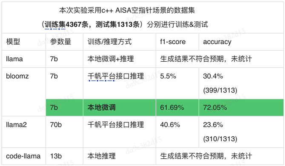
Task: Select the f1-score header cell
Action: pyautogui.click(x=177, y=42)
